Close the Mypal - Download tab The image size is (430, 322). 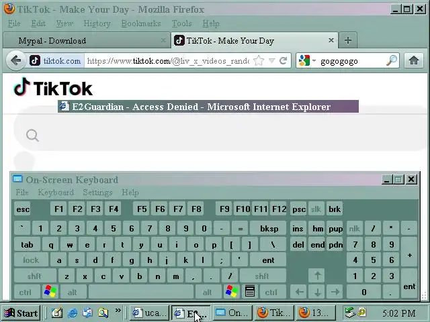[163, 40]
